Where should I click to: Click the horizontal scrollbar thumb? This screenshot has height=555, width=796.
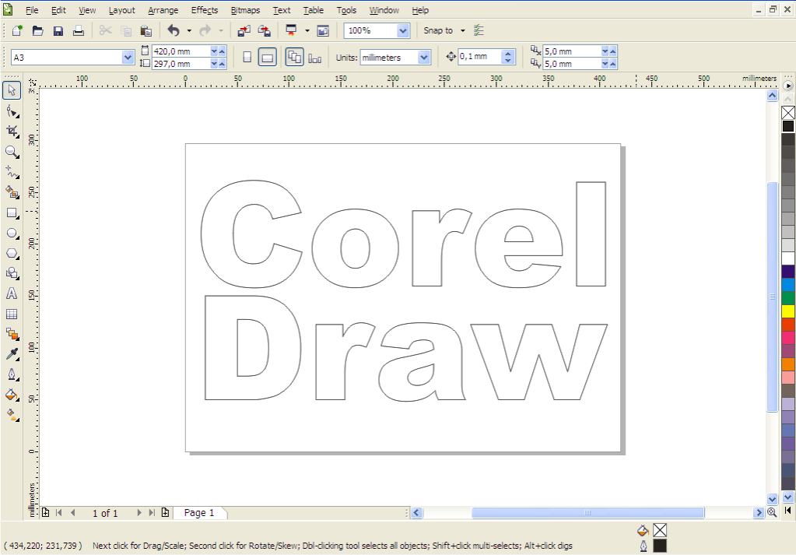pos(588,513)
